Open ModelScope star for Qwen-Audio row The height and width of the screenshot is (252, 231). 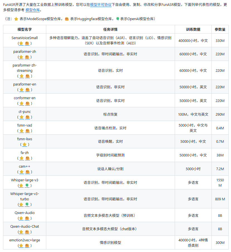[21, 218]
